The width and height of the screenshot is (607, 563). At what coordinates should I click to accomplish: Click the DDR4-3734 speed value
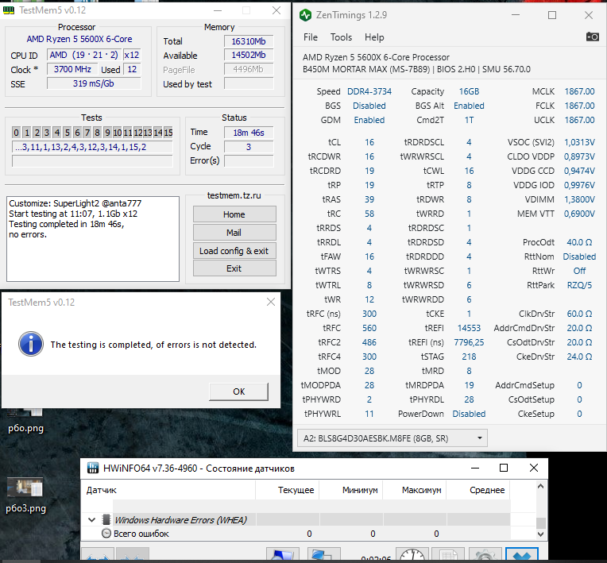[x=369, y=91]
